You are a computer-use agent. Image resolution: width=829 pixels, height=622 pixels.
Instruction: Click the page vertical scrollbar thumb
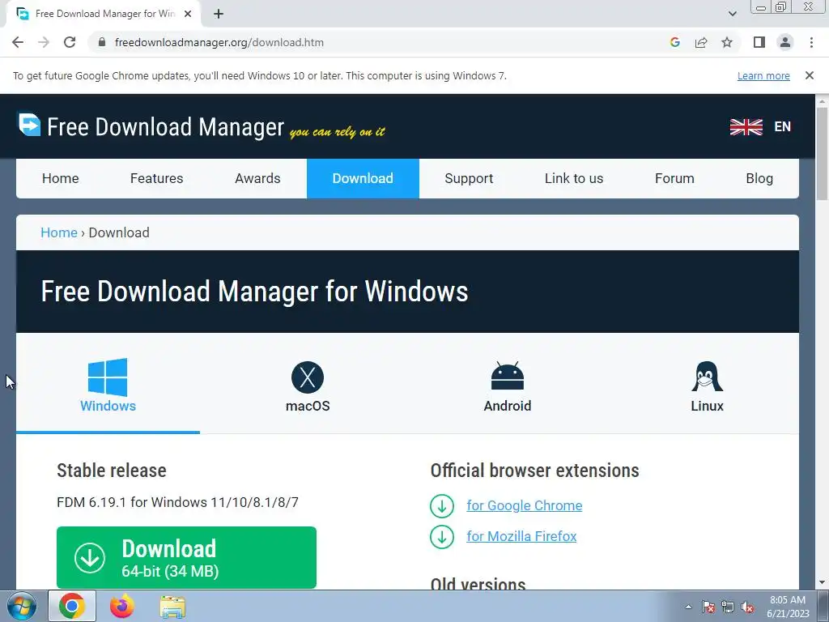(x=822, y=153)
